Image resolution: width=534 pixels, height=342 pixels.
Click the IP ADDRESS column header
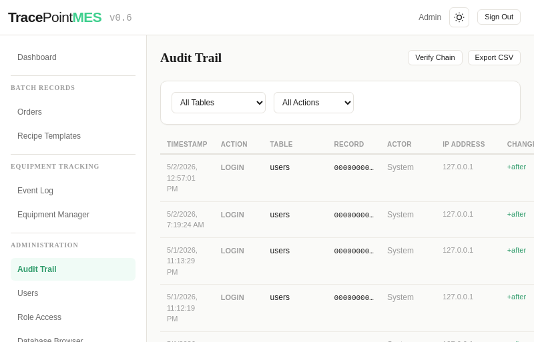pyautogui.click(x=463, y=144)
